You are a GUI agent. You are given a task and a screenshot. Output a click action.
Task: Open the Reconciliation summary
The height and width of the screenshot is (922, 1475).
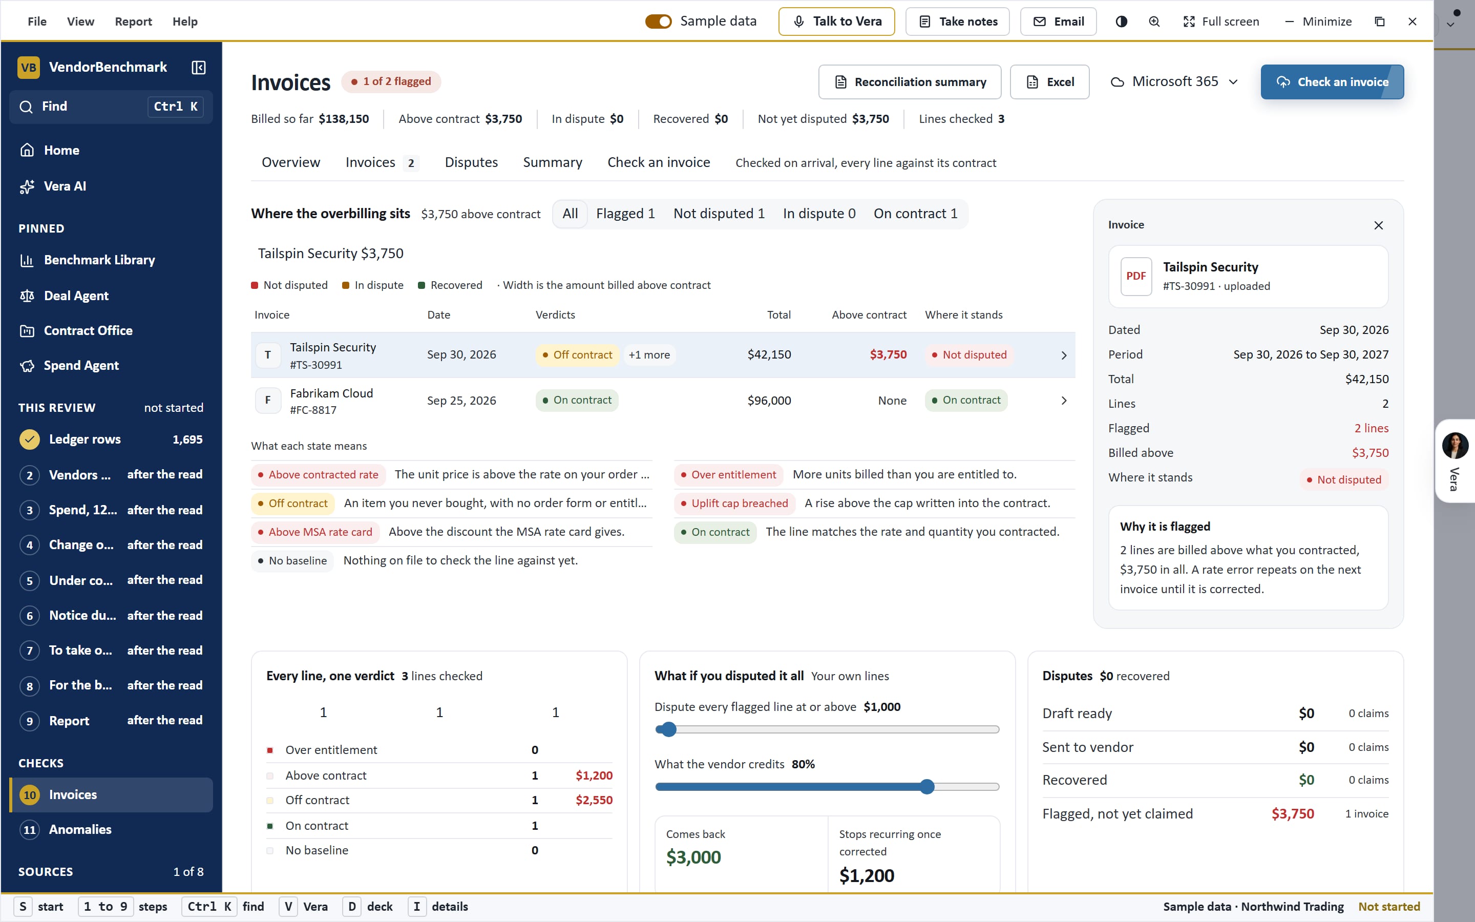pyautogui.click(x=910, y=82)
